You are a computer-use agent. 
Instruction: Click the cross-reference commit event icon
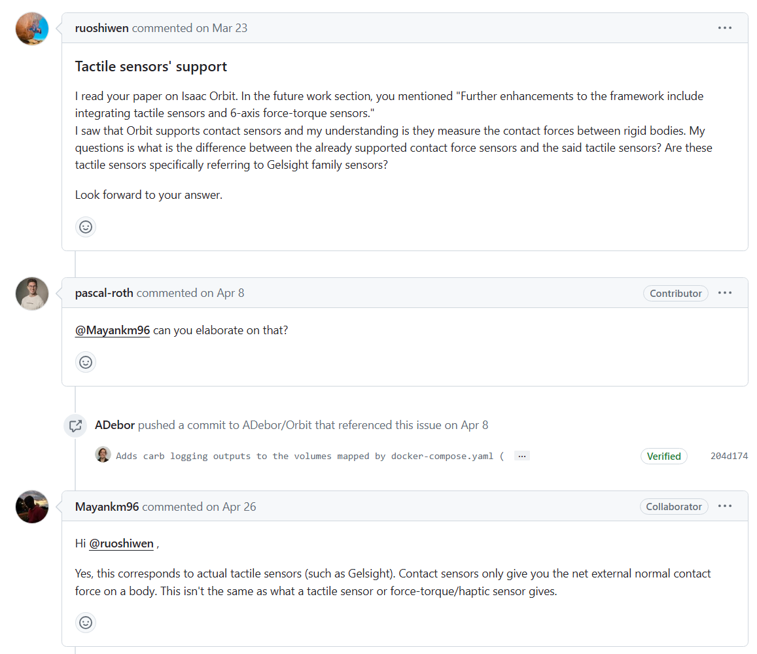point(75,426)
